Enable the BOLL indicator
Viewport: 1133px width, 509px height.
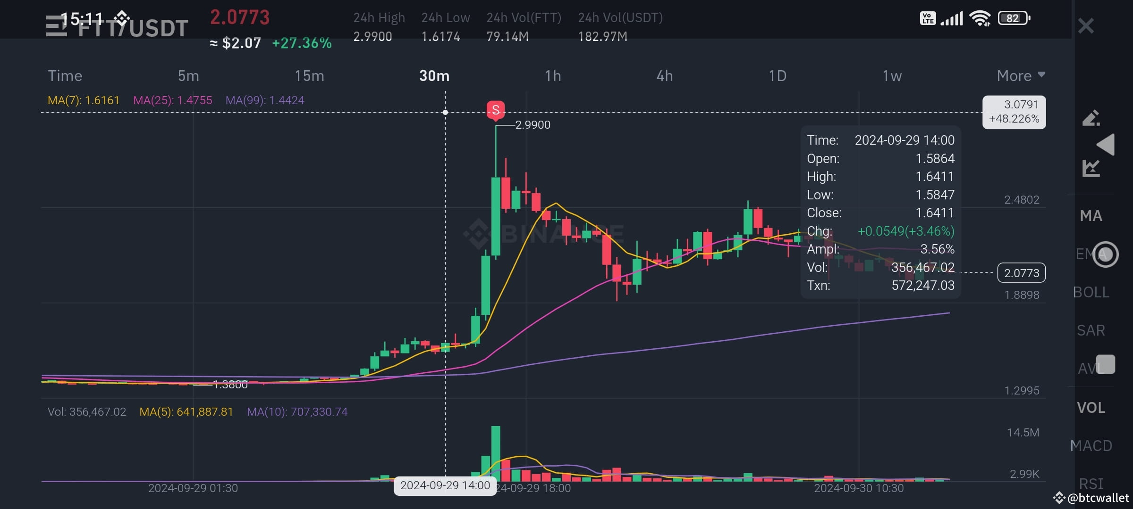tap(1091, 292)
